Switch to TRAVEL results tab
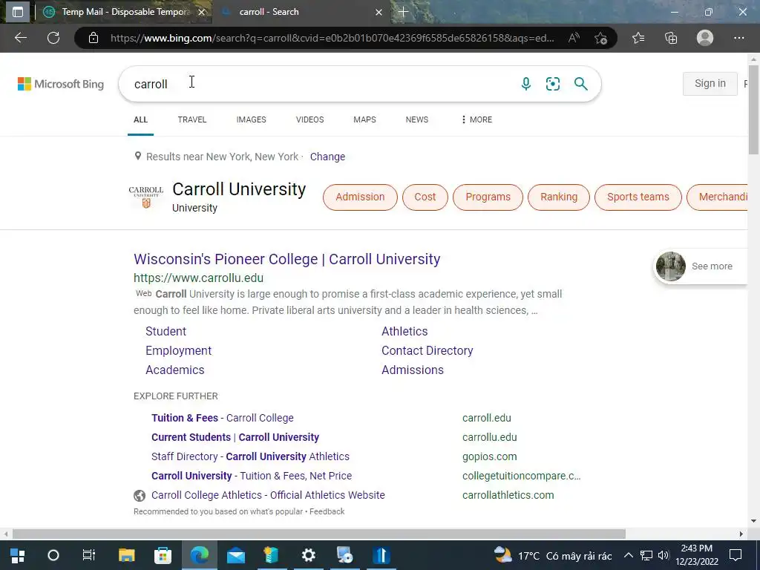760x570 pixels. (x=192, y=119)
